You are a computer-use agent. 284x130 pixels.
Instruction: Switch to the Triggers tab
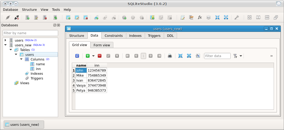pyautogui.click(x=154, y=36)
